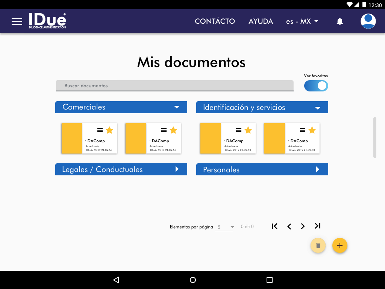Go to the last page
Viewport: 385px width, 289px height.
coord(318,226)
